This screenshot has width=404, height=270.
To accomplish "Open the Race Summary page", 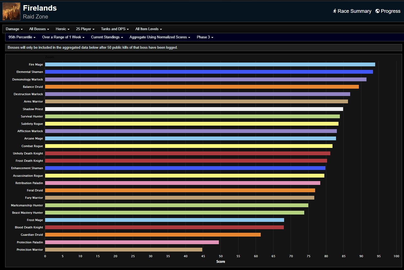I will pyautogui.click(x=354, y=11).
